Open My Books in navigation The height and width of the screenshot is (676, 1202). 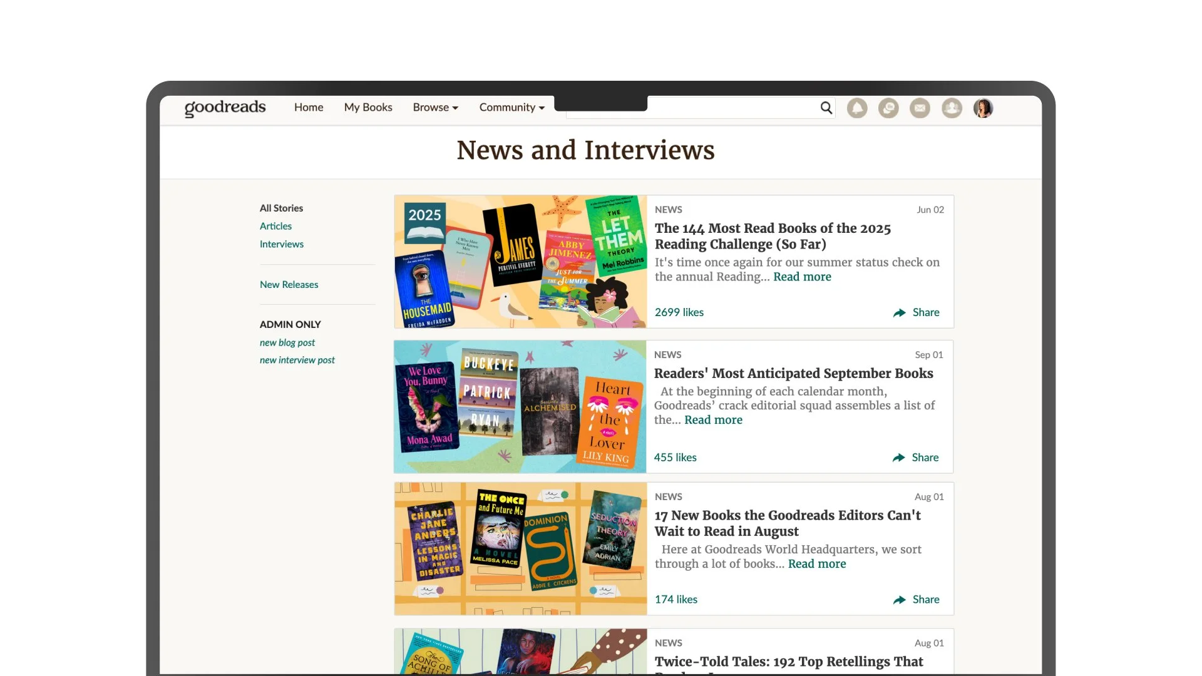tap(368, 108)
